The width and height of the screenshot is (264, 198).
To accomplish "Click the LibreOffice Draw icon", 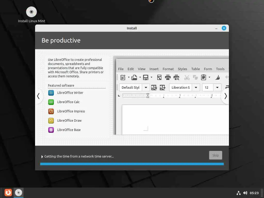I will [x=51, y=121].
